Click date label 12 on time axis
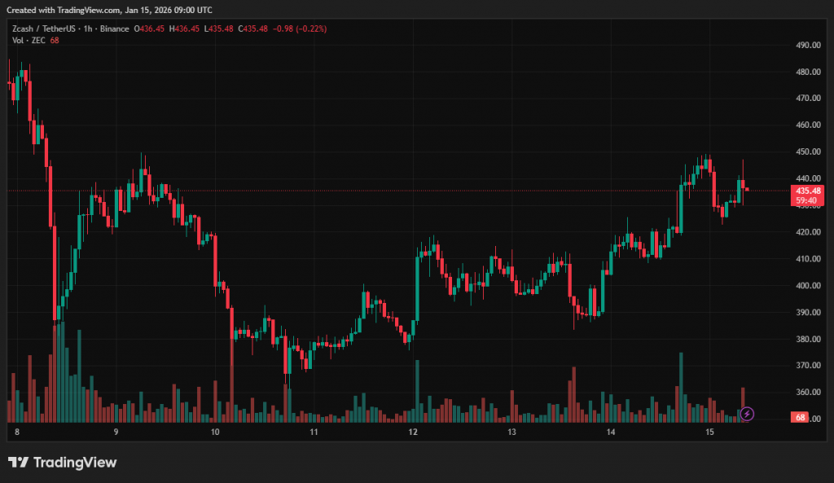This screenshot has height=483, width=834. point(413,433)
